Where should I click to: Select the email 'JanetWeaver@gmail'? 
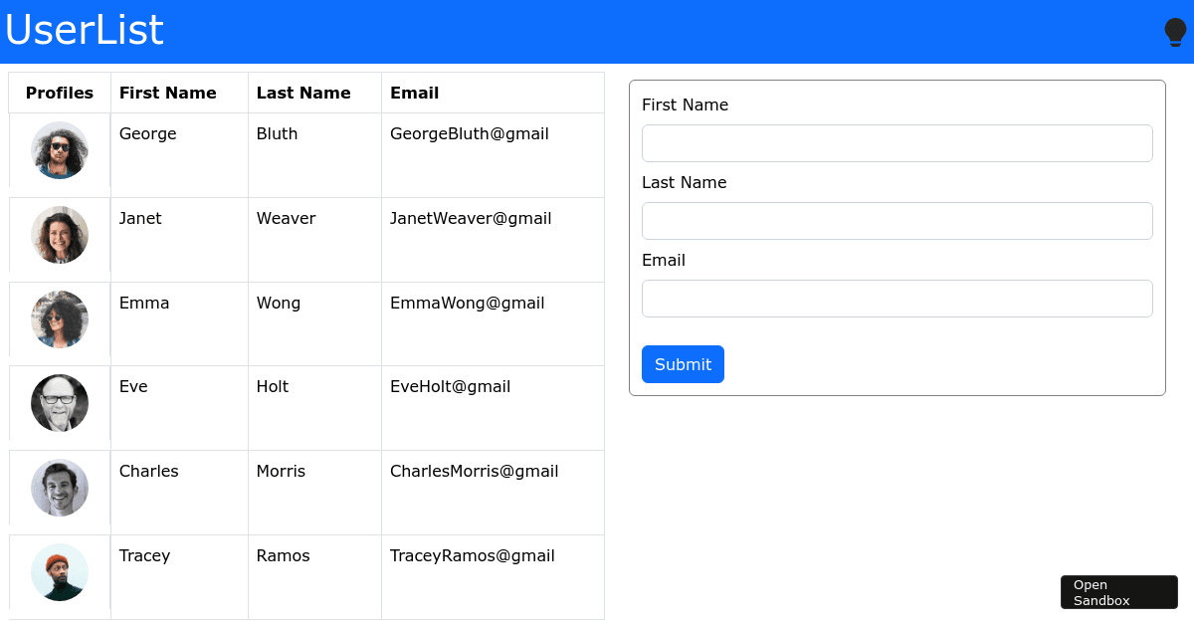click(x=471, y=219)
